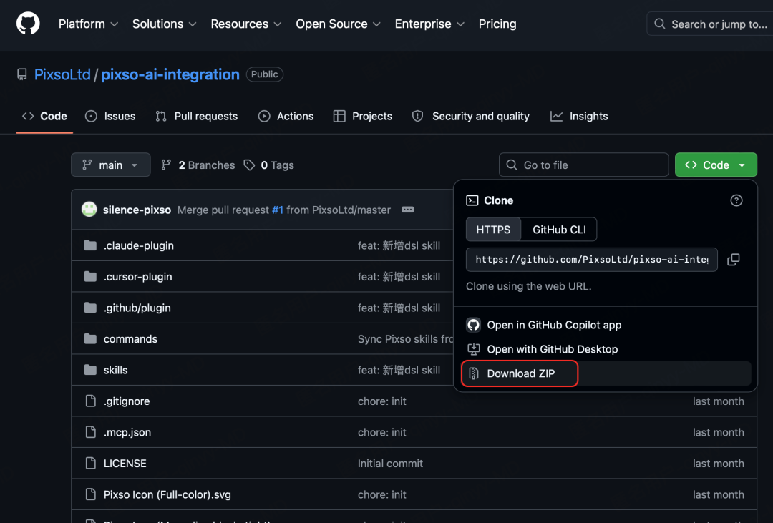773x523 pixels.
Task: Click the Actions play icon
Action: (264, 117)
